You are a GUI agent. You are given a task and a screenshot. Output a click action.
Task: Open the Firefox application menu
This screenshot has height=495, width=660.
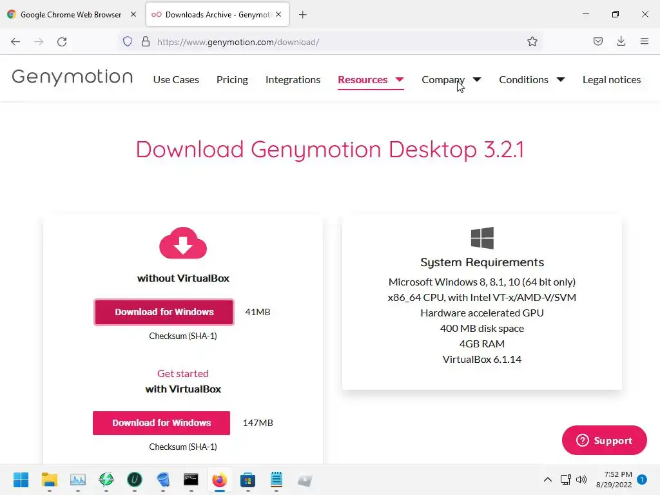coord(644,41)
